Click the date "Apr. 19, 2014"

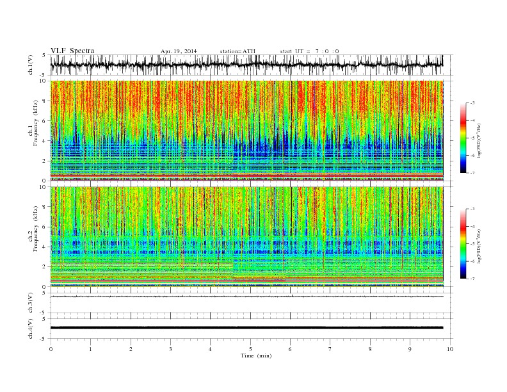(179, 51)
